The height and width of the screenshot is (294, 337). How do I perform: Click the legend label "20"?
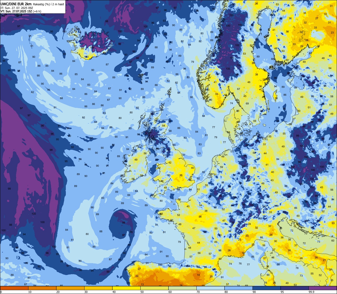(58, 292)
